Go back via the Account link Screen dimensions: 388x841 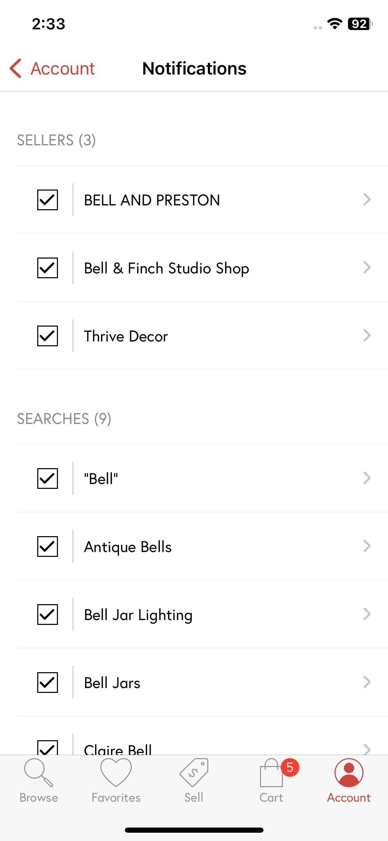pyautogui.click(x=63, y=68)
